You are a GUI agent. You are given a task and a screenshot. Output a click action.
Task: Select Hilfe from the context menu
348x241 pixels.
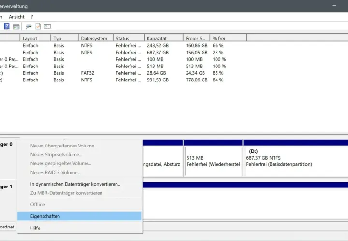point(79,228)
